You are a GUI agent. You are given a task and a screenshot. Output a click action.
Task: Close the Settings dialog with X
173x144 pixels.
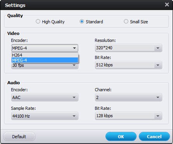coord(167,5)
